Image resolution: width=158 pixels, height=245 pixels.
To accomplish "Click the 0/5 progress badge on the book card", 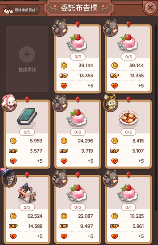I will click(x=27, y=132).
